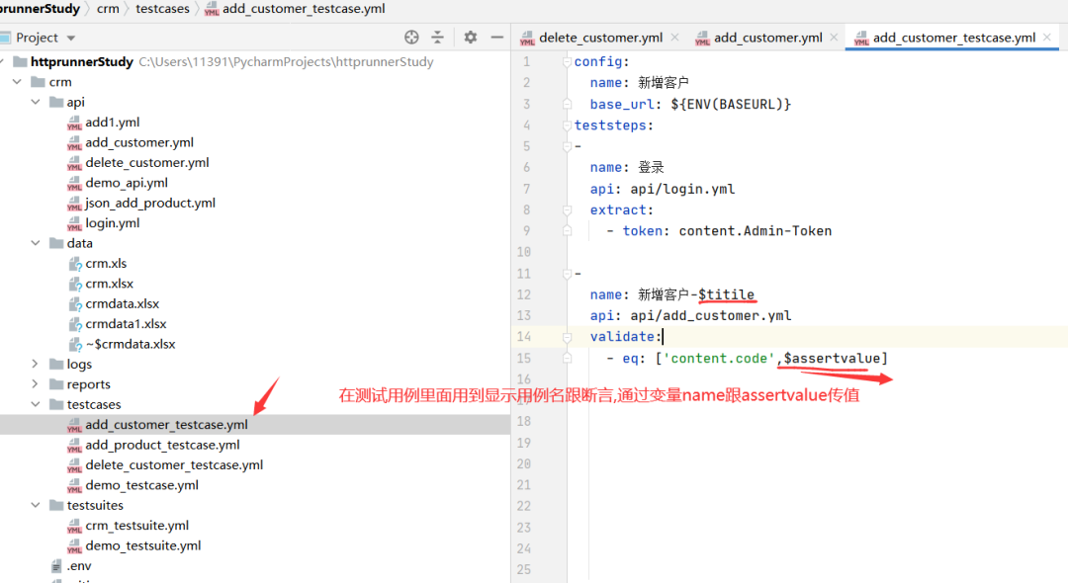
Task: Expand the logs folder
Action: coord(36,364)
